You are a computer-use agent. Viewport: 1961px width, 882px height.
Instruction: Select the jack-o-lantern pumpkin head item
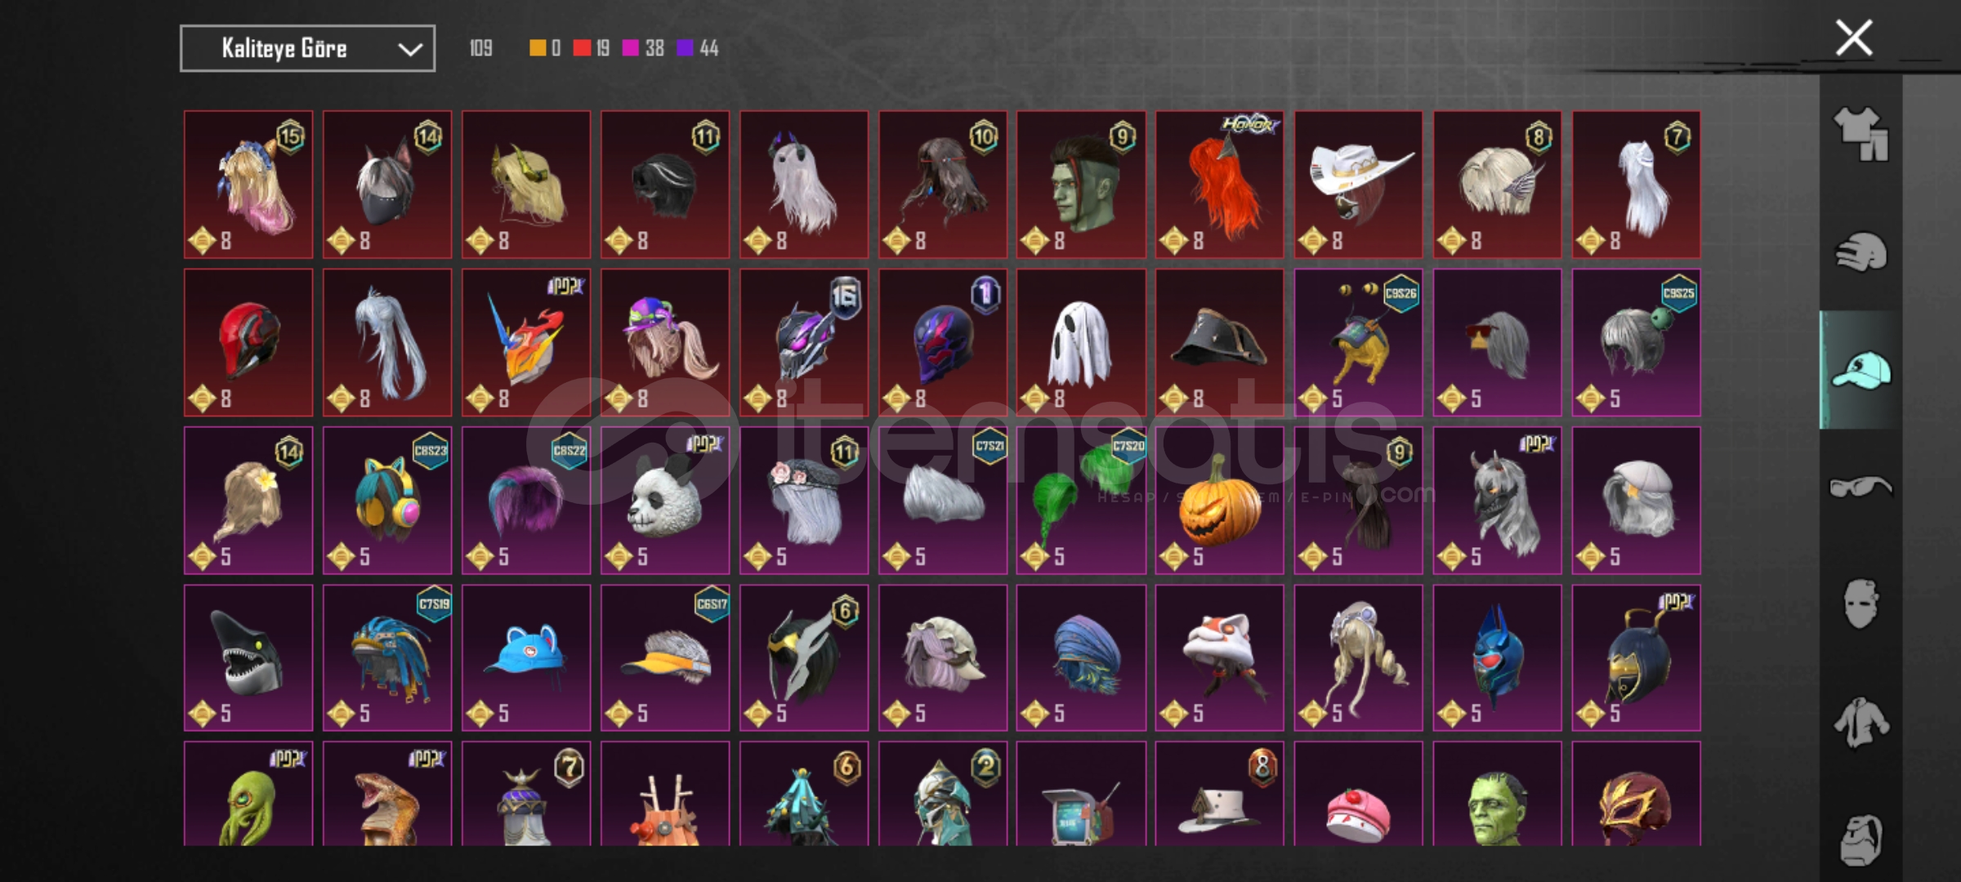point(1219,500)
